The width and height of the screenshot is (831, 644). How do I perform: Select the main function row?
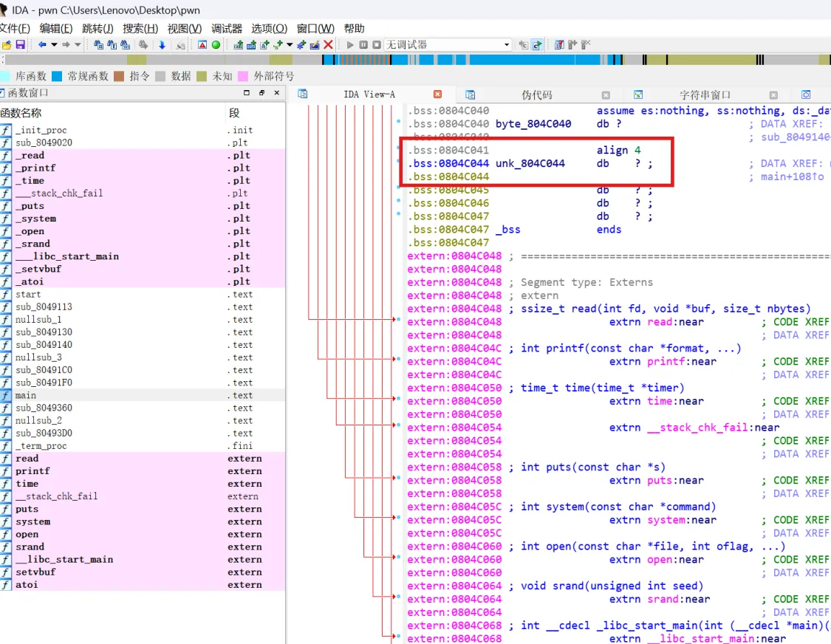pos(143,395)
